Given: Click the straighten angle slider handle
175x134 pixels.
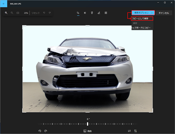Looking at the screenshot, I should pos(87,124).
